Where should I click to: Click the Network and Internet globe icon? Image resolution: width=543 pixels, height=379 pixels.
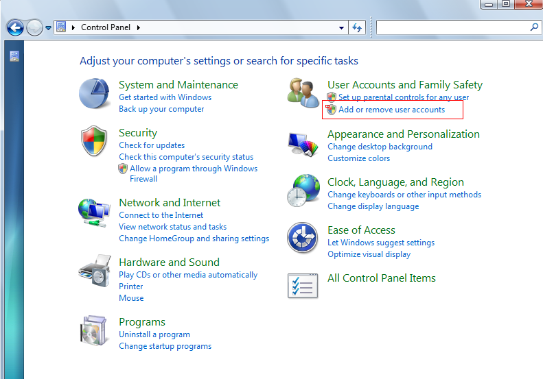(94, 212)
